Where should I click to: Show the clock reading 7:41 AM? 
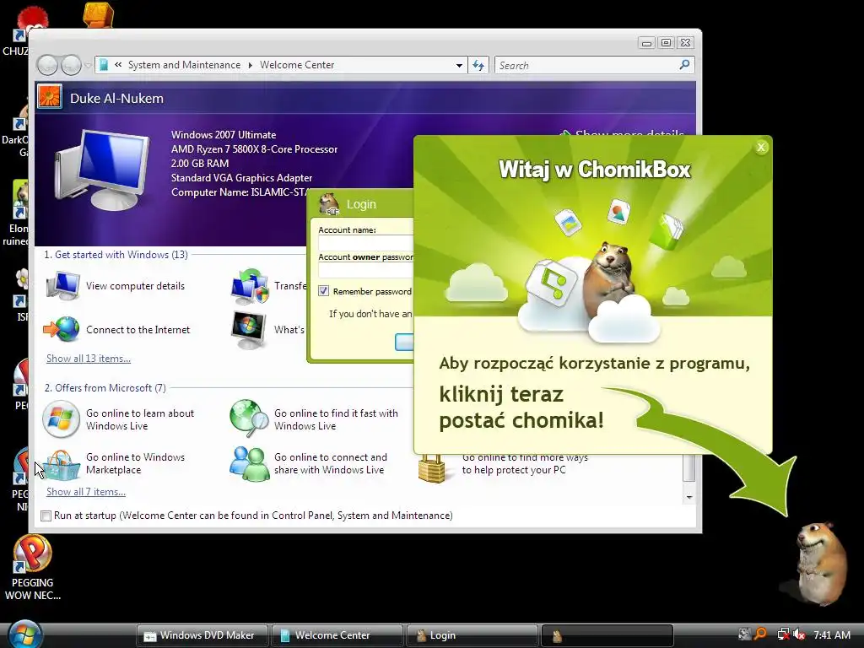click(x=832, y=634)
